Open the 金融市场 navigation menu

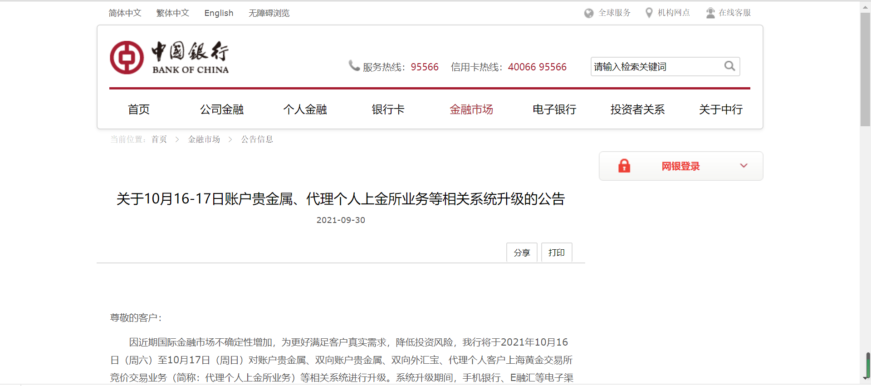(x=471, y=109)
